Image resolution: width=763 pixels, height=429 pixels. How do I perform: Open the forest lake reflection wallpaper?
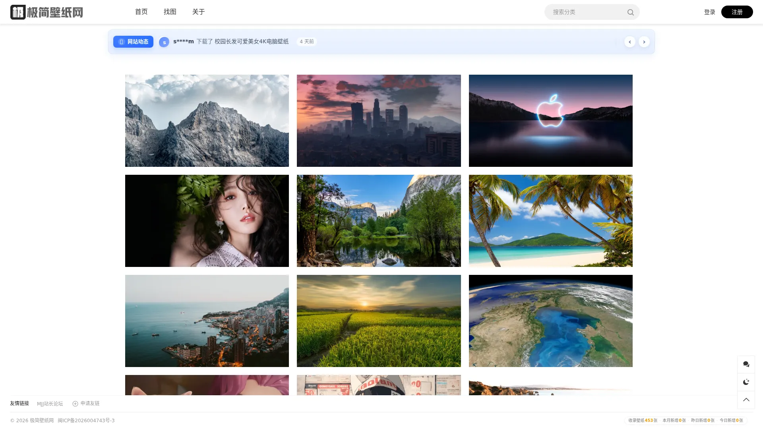pyautogui.click(x=379, y=221)
